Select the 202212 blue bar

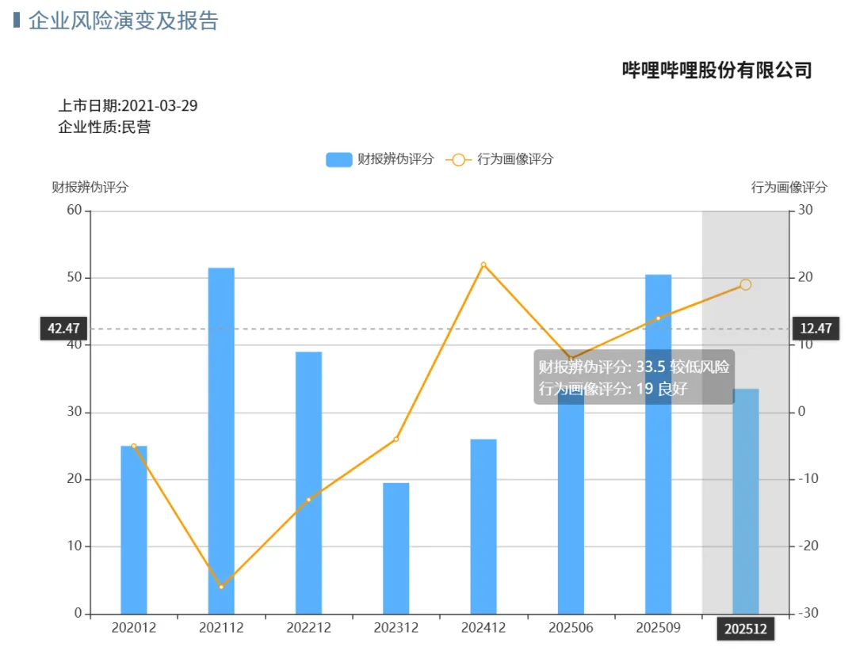click(308, 482)
